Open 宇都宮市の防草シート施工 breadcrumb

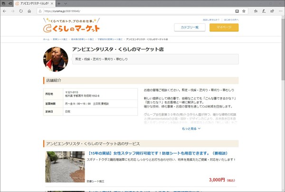pos(110,39)
